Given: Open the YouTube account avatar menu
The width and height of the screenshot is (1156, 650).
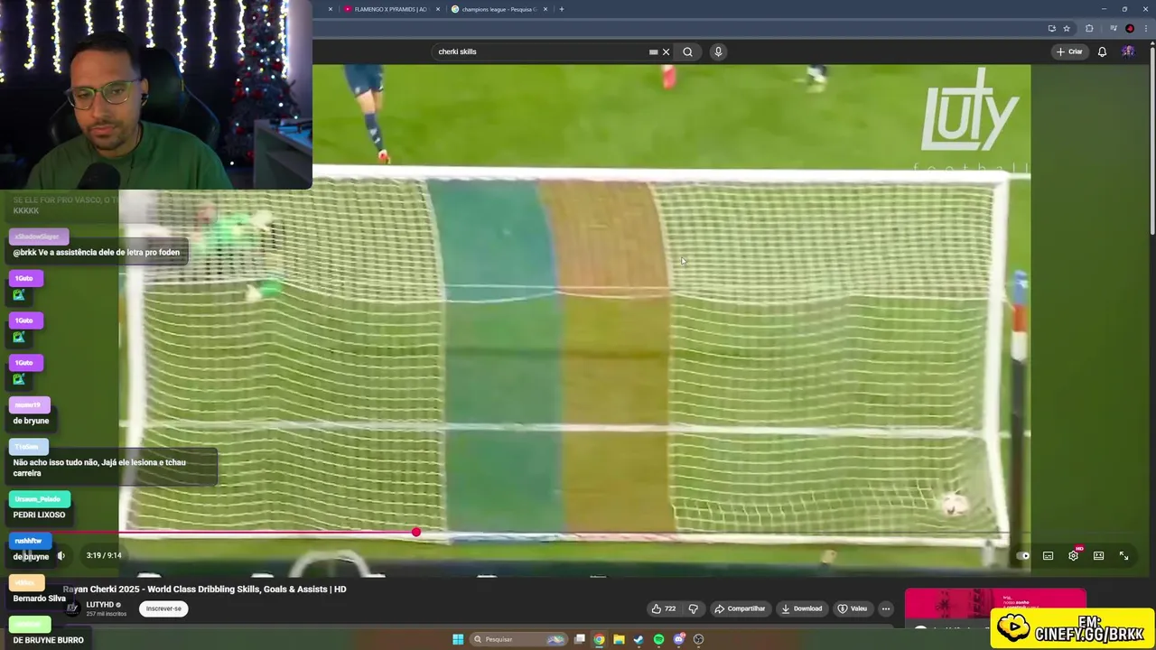Looking at the screenshot, I should tap(1128, 51).
